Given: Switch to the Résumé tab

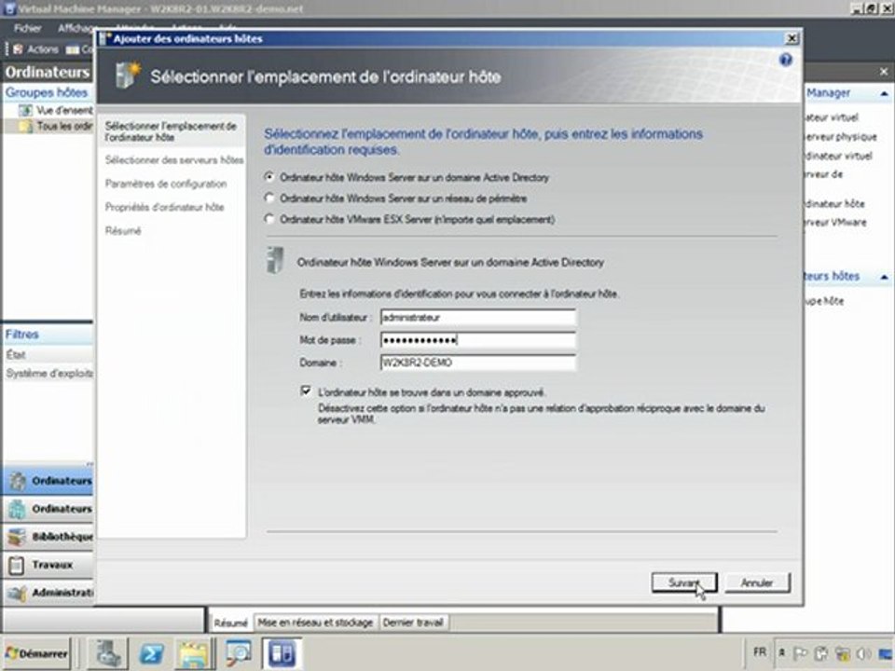Looking at the screenshot, I should (x=230, y=623).
